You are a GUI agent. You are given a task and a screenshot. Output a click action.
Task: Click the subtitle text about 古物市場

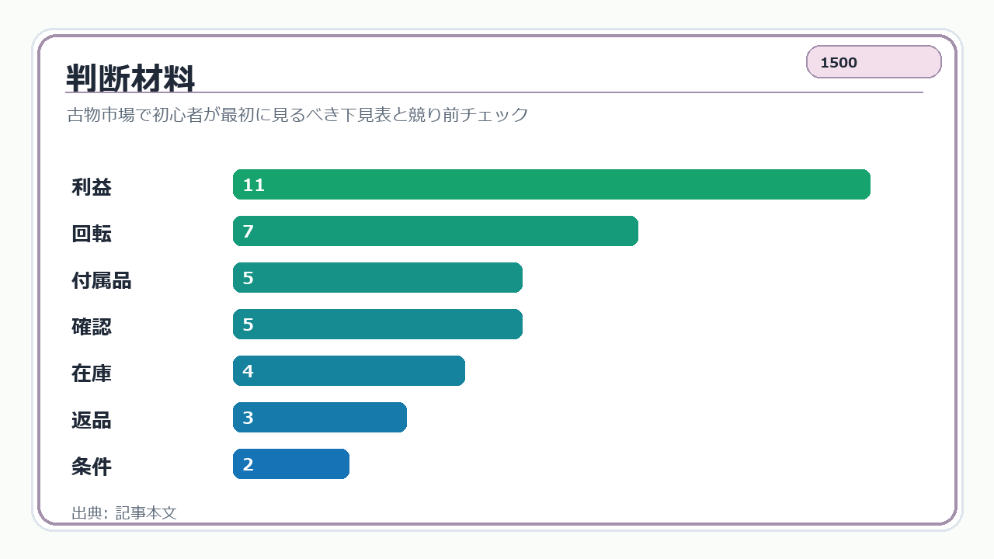pos(298,115)
